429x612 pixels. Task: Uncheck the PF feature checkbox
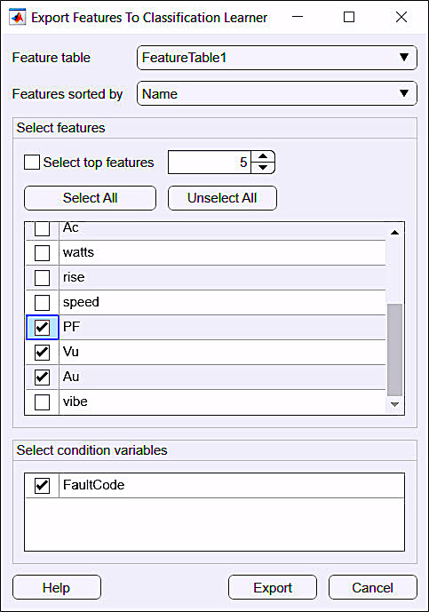coord(42,327)
